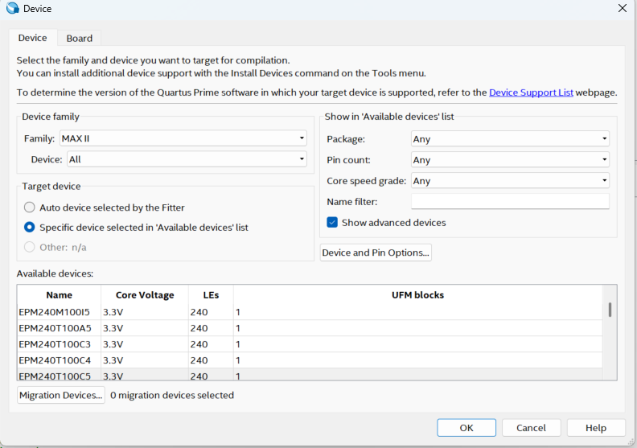Open the Device Support List link
This screenshot has height=448, width=637.
(531, 92)
